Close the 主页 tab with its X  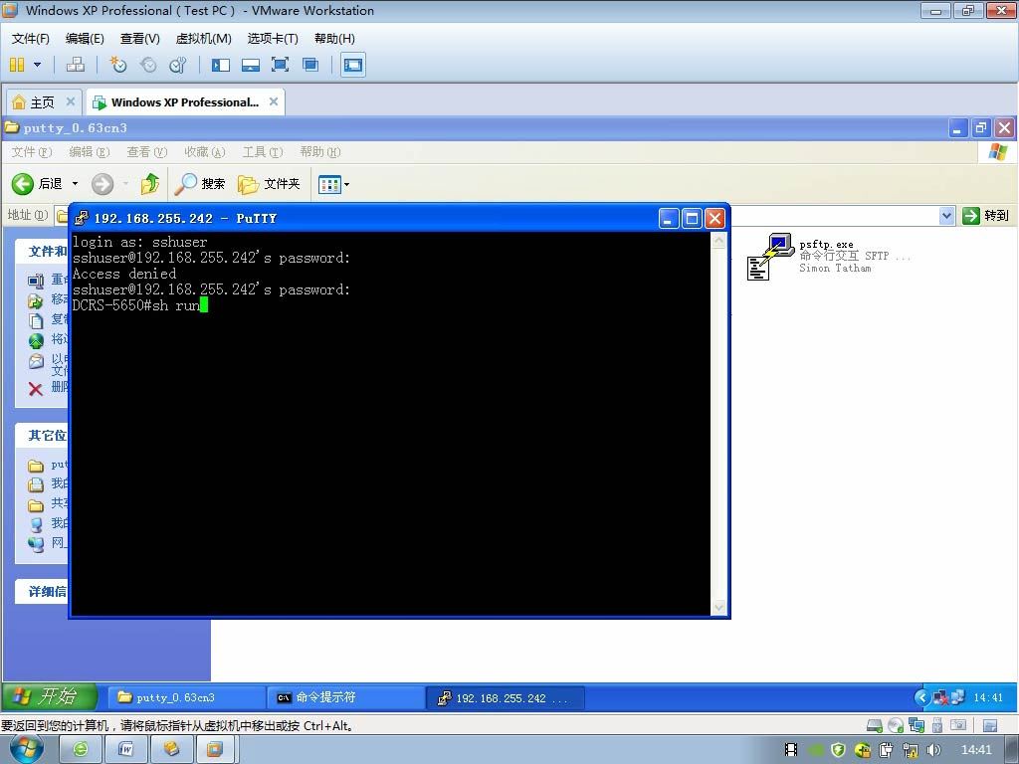coord(71,101)
